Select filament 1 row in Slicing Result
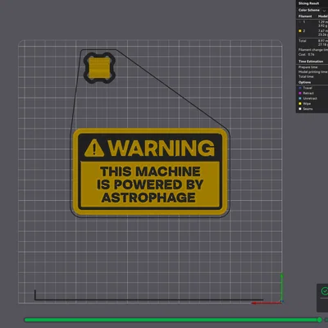 pyautogui.click(x=312, y=24)
